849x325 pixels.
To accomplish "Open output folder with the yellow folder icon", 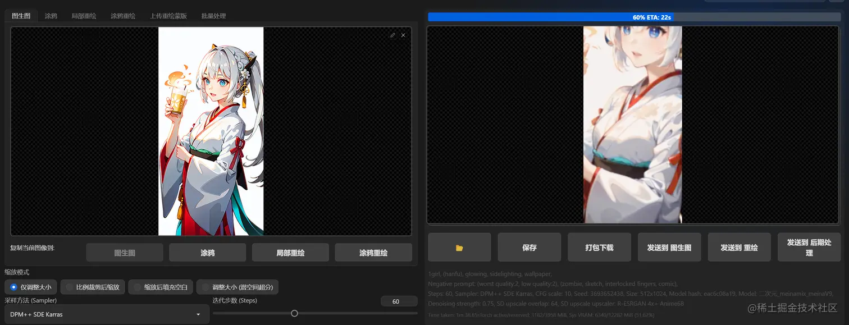I will point(459,248).
